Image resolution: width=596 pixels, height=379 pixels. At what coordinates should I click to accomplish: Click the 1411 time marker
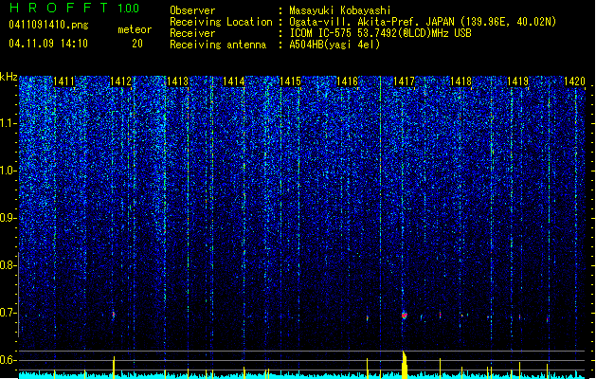click(x=63, y=81)
